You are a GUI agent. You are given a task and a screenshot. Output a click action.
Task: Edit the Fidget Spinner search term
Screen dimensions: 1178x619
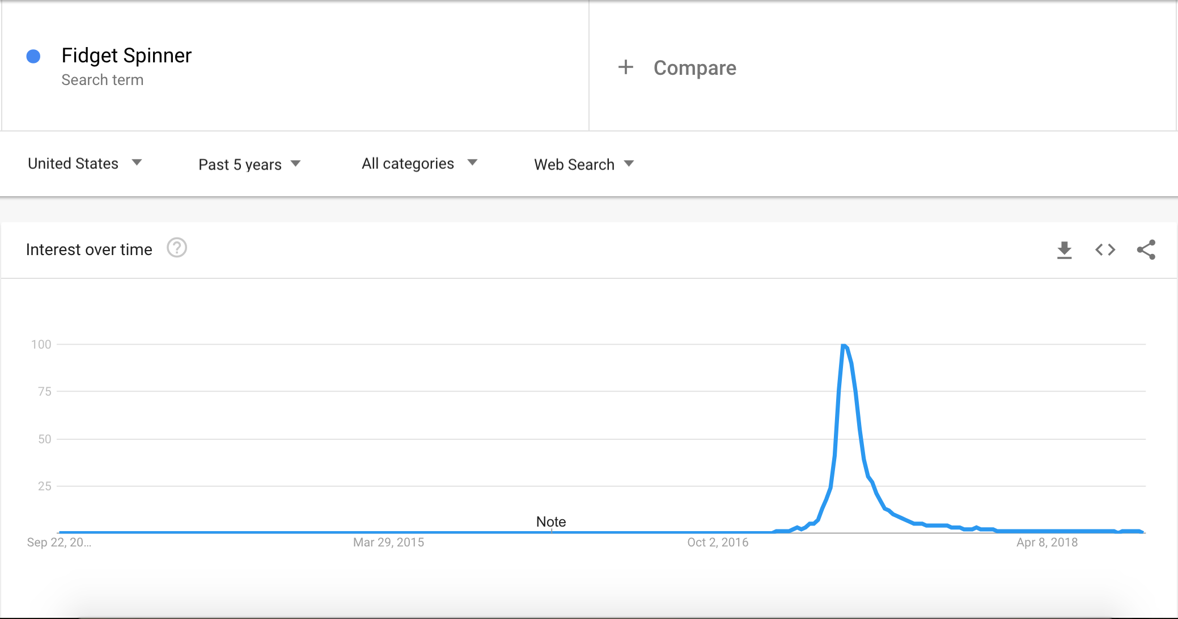(x=126, y=56)
